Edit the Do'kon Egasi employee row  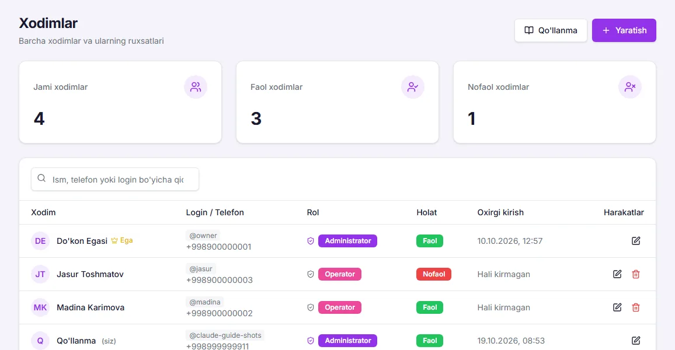point(636,241)
